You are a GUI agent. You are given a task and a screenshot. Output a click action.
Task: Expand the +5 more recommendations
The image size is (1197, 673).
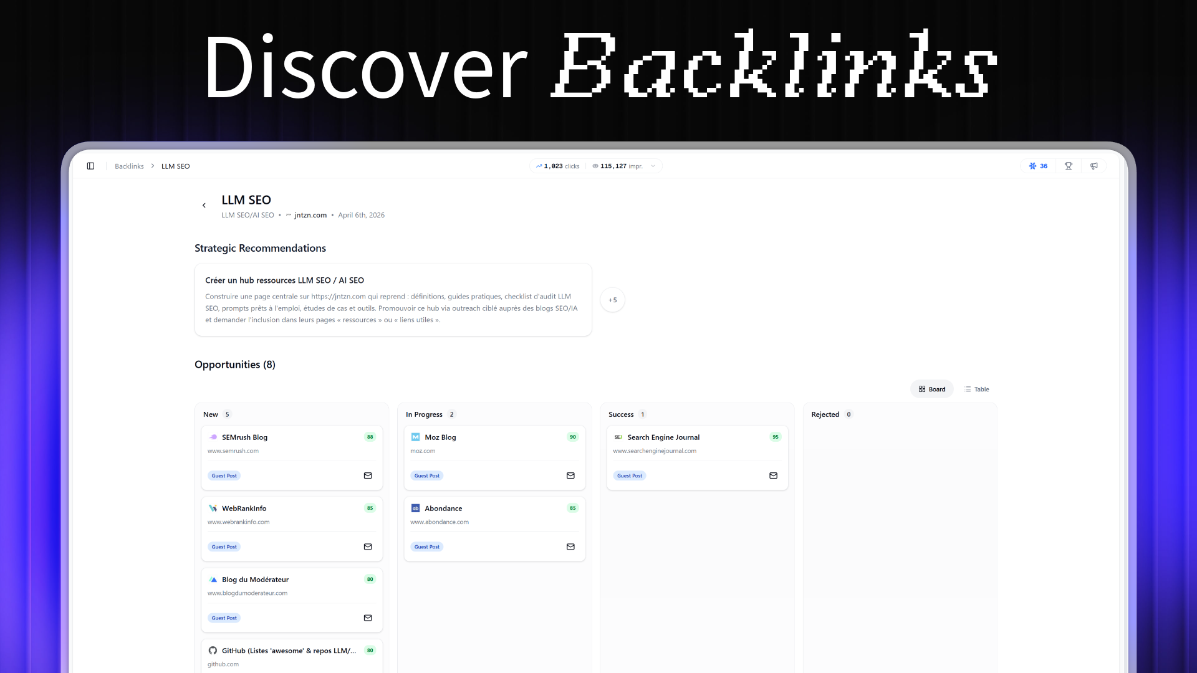(612, 300)
